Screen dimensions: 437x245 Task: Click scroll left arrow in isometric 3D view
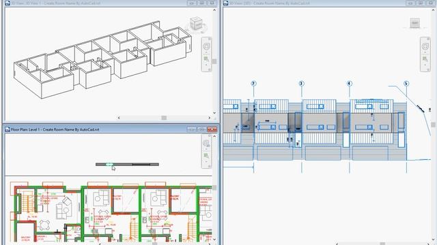pyautogui.click(x=119, y=118)
